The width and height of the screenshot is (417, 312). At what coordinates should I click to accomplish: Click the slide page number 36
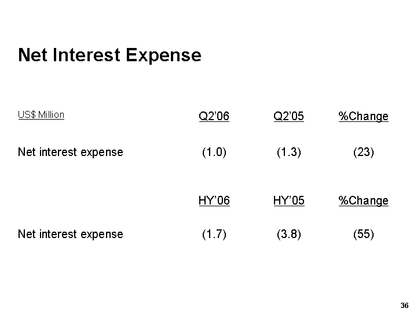(x=404, y=305)
